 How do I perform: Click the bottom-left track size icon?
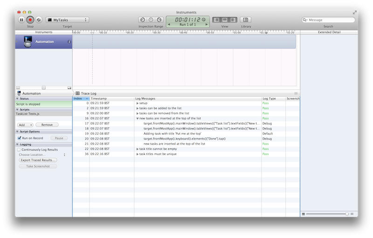point(18,88)
